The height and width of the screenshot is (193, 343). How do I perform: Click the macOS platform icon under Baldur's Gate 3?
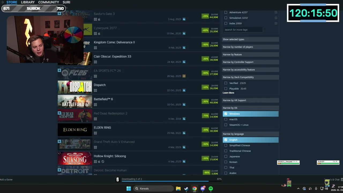click(99, 19)
